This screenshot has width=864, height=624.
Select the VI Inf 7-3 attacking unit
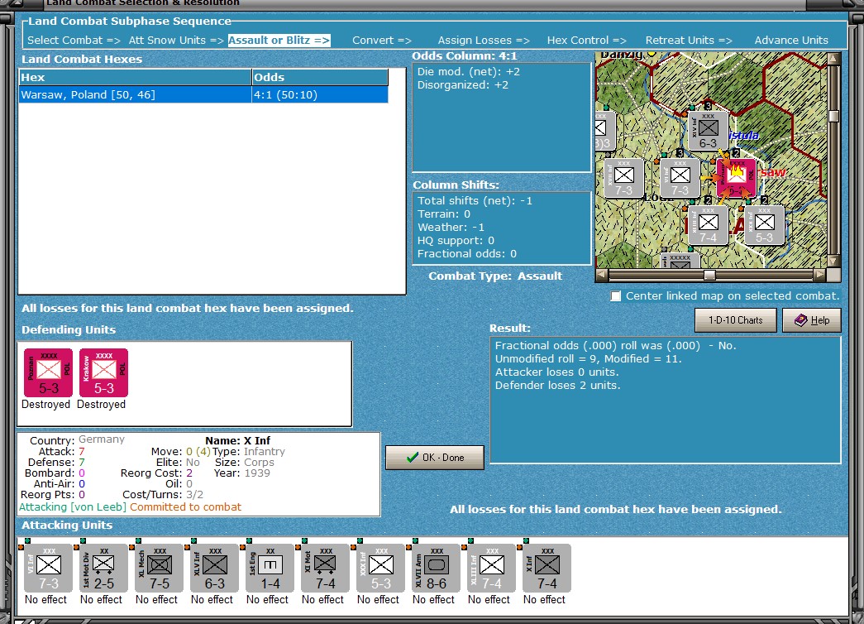pos(49,569)
